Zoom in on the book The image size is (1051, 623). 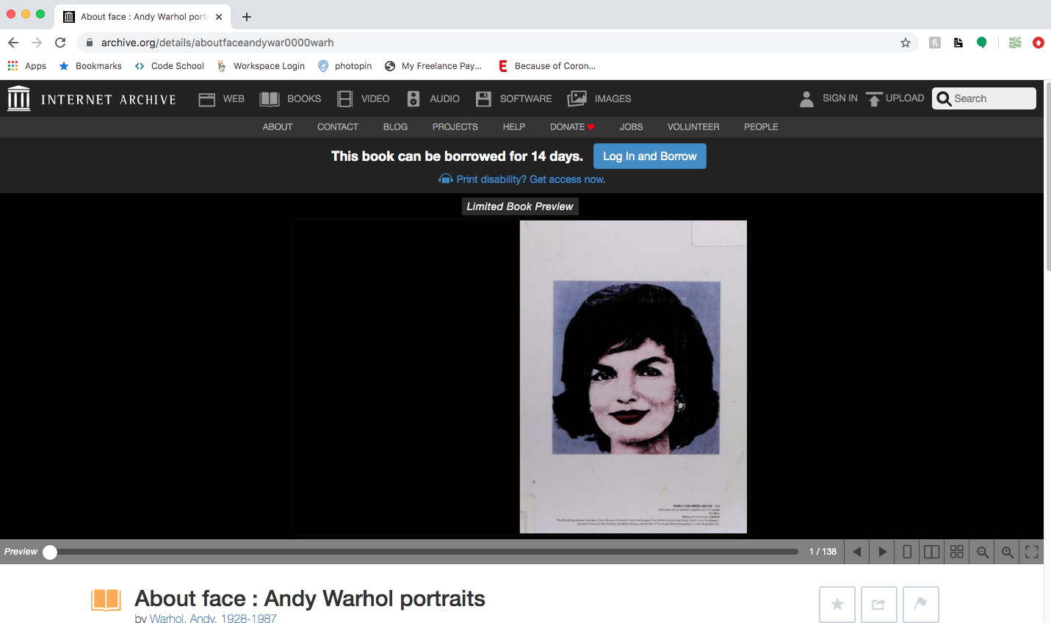point(1007,552)
